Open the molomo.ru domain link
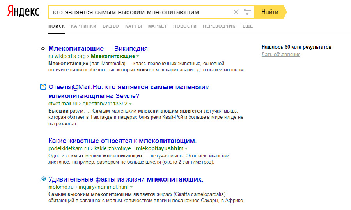The image size is (351, 210). point(61,187)
